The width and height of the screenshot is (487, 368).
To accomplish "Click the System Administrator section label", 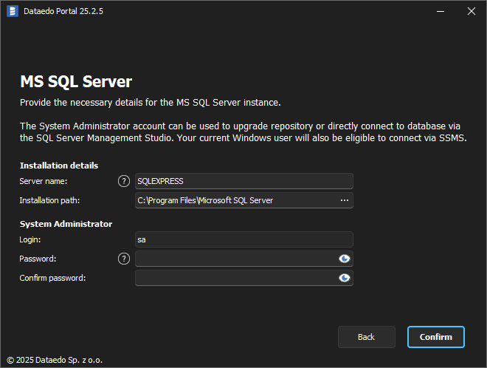I will [66, 224].
